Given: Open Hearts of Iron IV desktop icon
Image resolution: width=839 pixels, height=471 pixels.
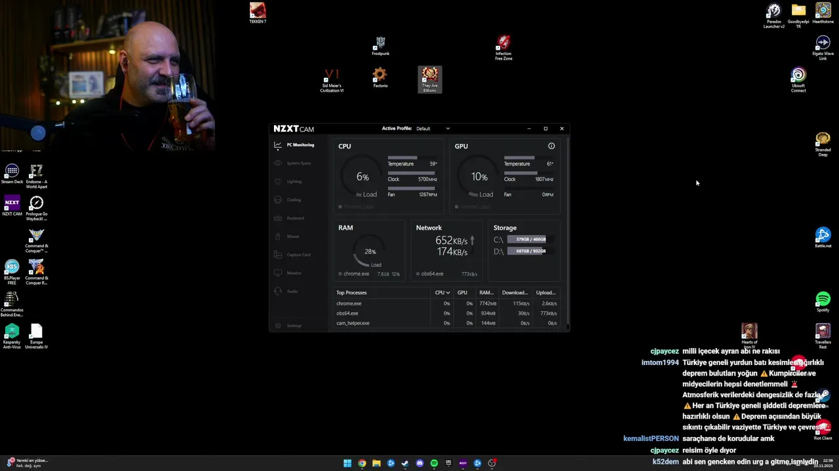Looking at the screenshot, I should pyautogui.click(x=749, y=336).
